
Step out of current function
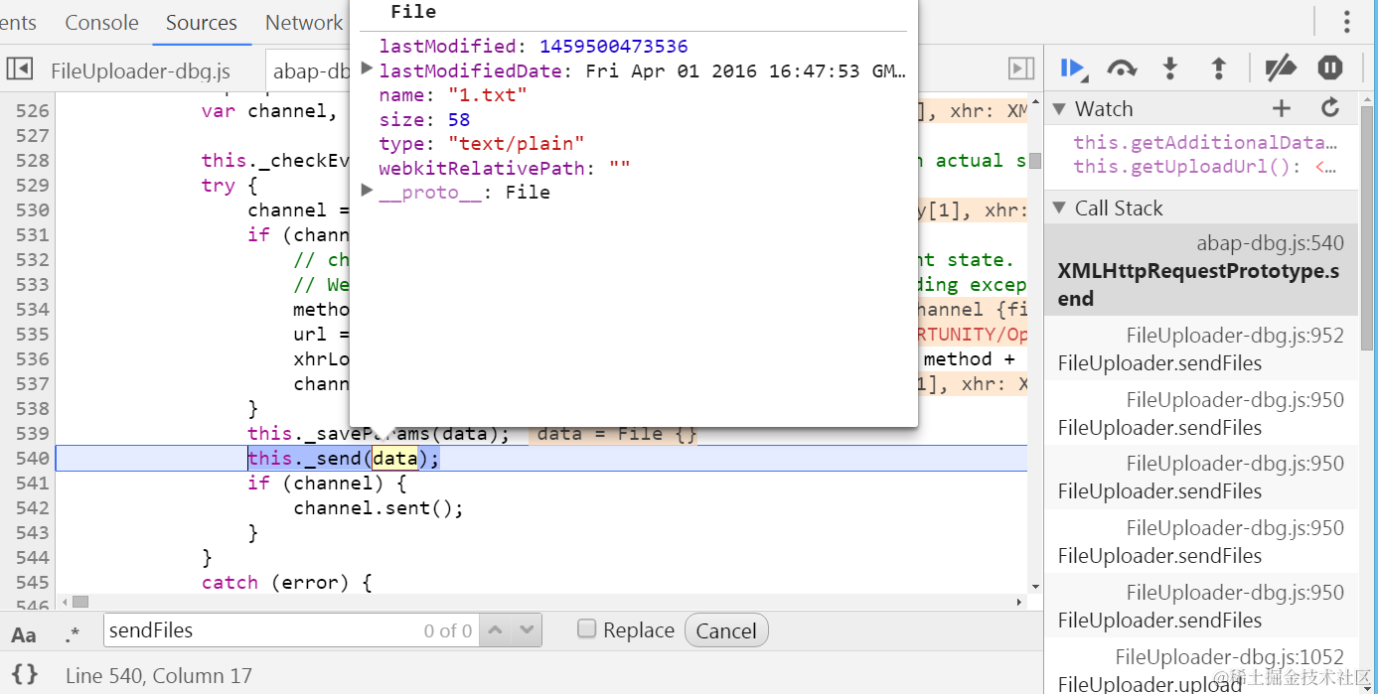(1219, 68)
